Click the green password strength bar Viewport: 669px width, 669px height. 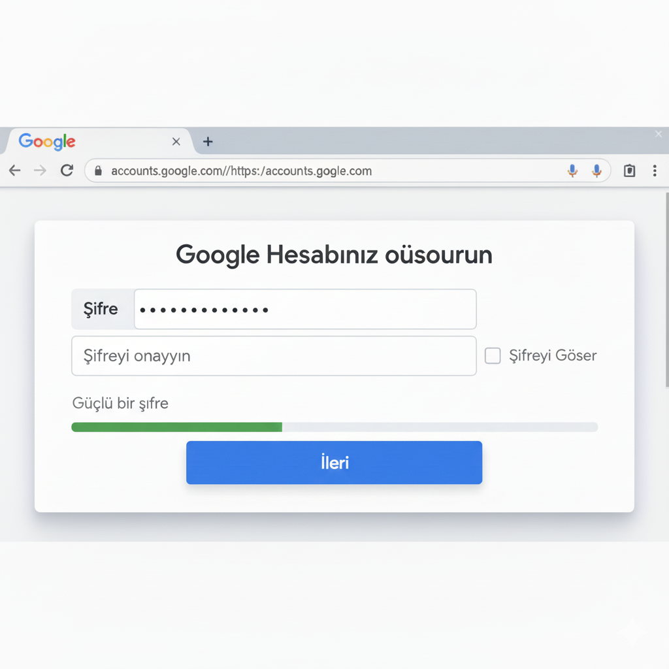[x=176, y=427]
